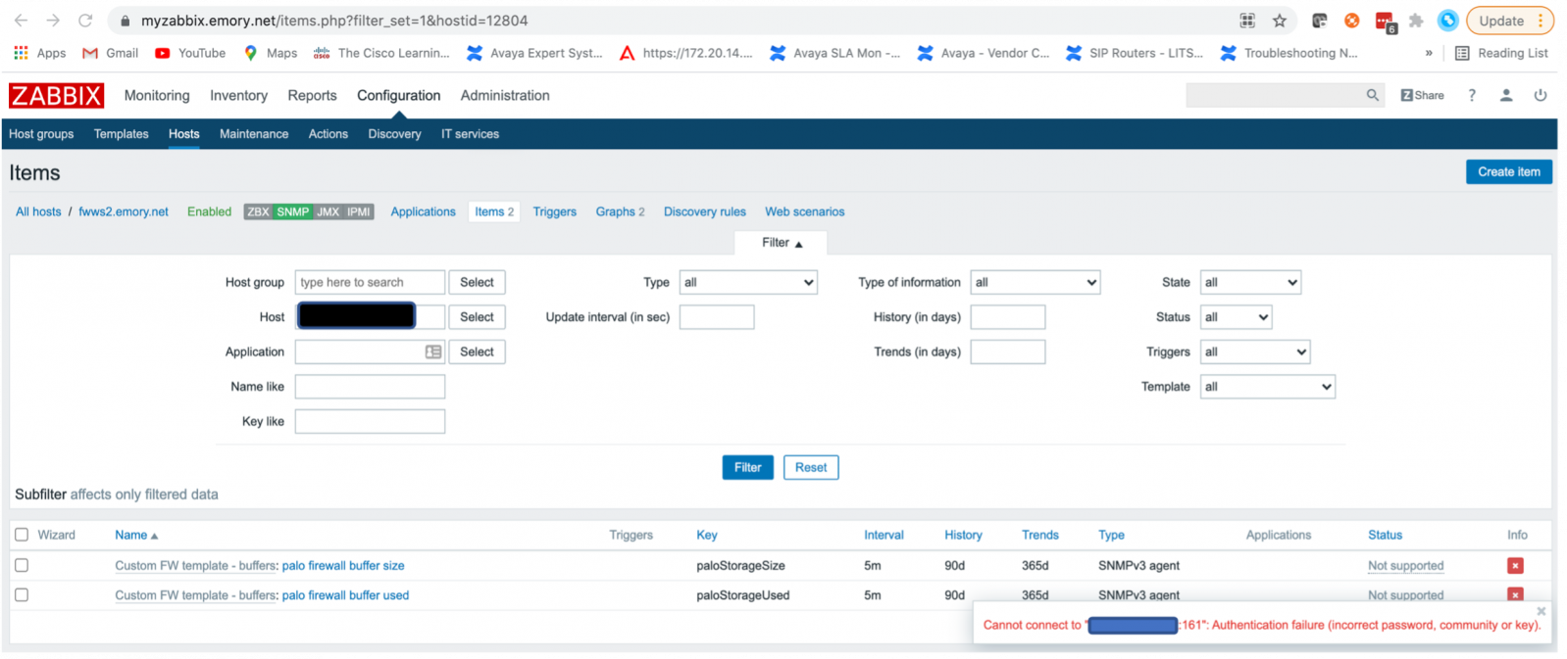Click the browser forward arrow
The width and height of the screenshot is (1567, 659).
pyautogui.click(x=53, y=21)
